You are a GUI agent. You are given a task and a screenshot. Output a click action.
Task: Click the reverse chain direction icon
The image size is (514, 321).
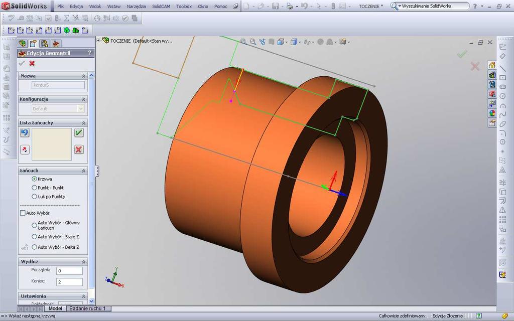(25, 149)
